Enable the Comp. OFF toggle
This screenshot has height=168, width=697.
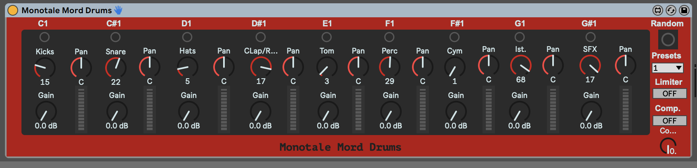tap(669, 121)
